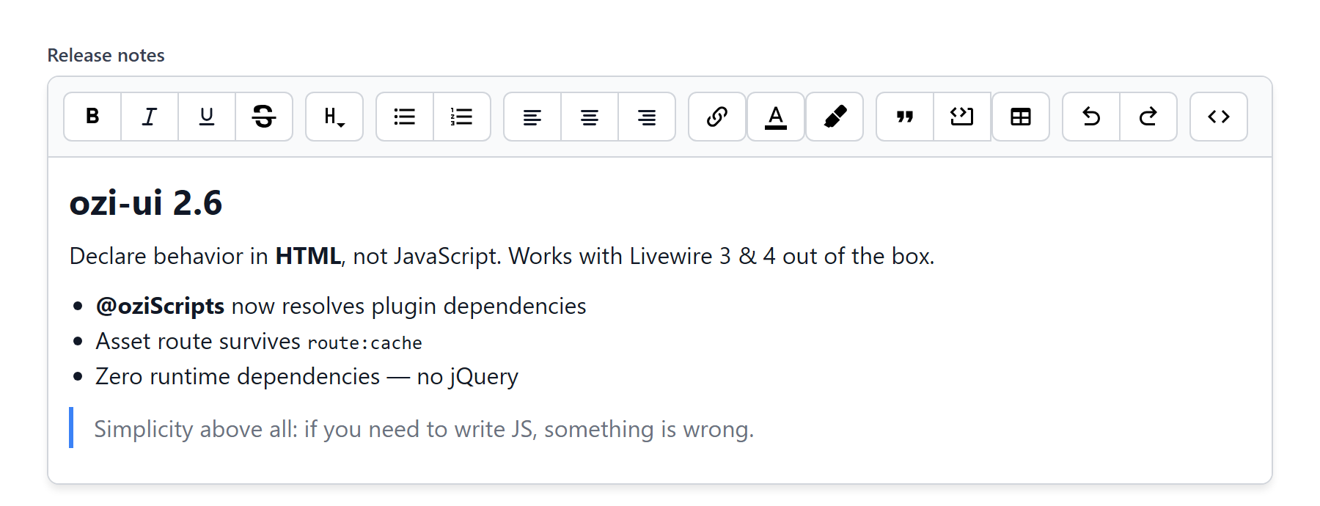Center align the text
This screenshot has width=1320, height=506.
tap(590, 117)
